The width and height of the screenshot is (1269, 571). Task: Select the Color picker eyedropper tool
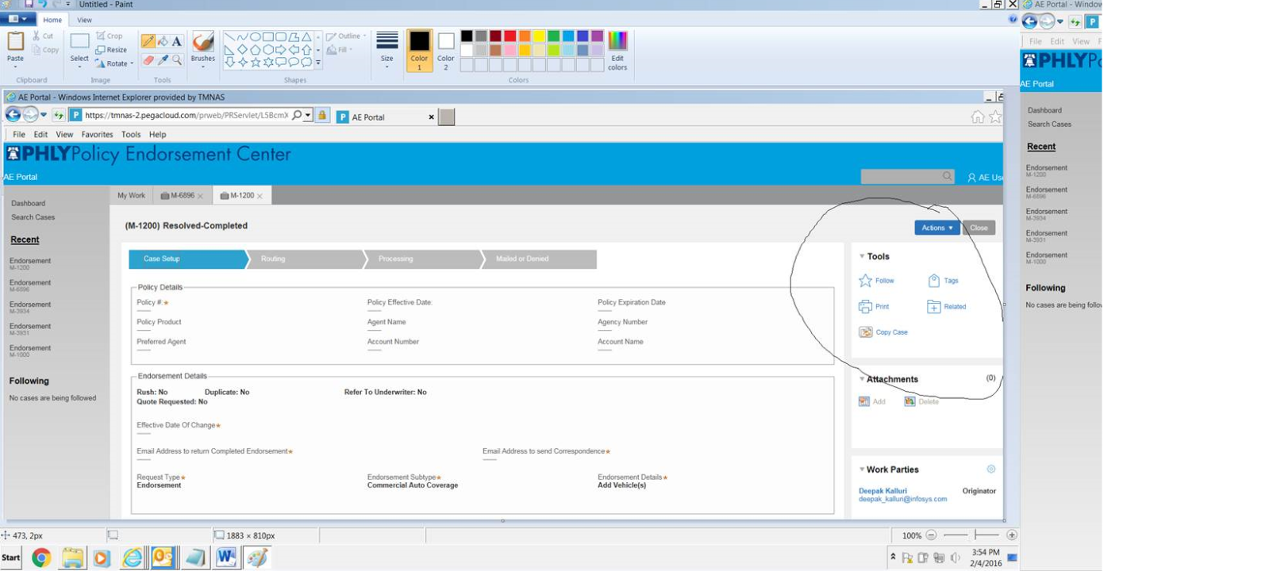click(163, 59)
